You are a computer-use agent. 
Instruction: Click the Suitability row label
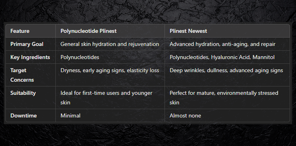click(x=23, y=93)
